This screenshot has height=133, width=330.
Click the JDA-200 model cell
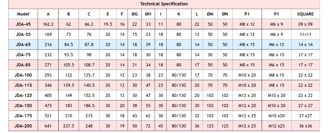click(23, 126)
